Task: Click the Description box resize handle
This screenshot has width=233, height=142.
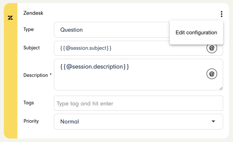Action: tap(221, 89)
